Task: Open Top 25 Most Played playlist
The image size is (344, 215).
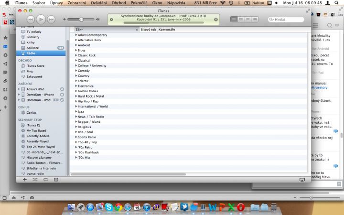Action: 41,147
